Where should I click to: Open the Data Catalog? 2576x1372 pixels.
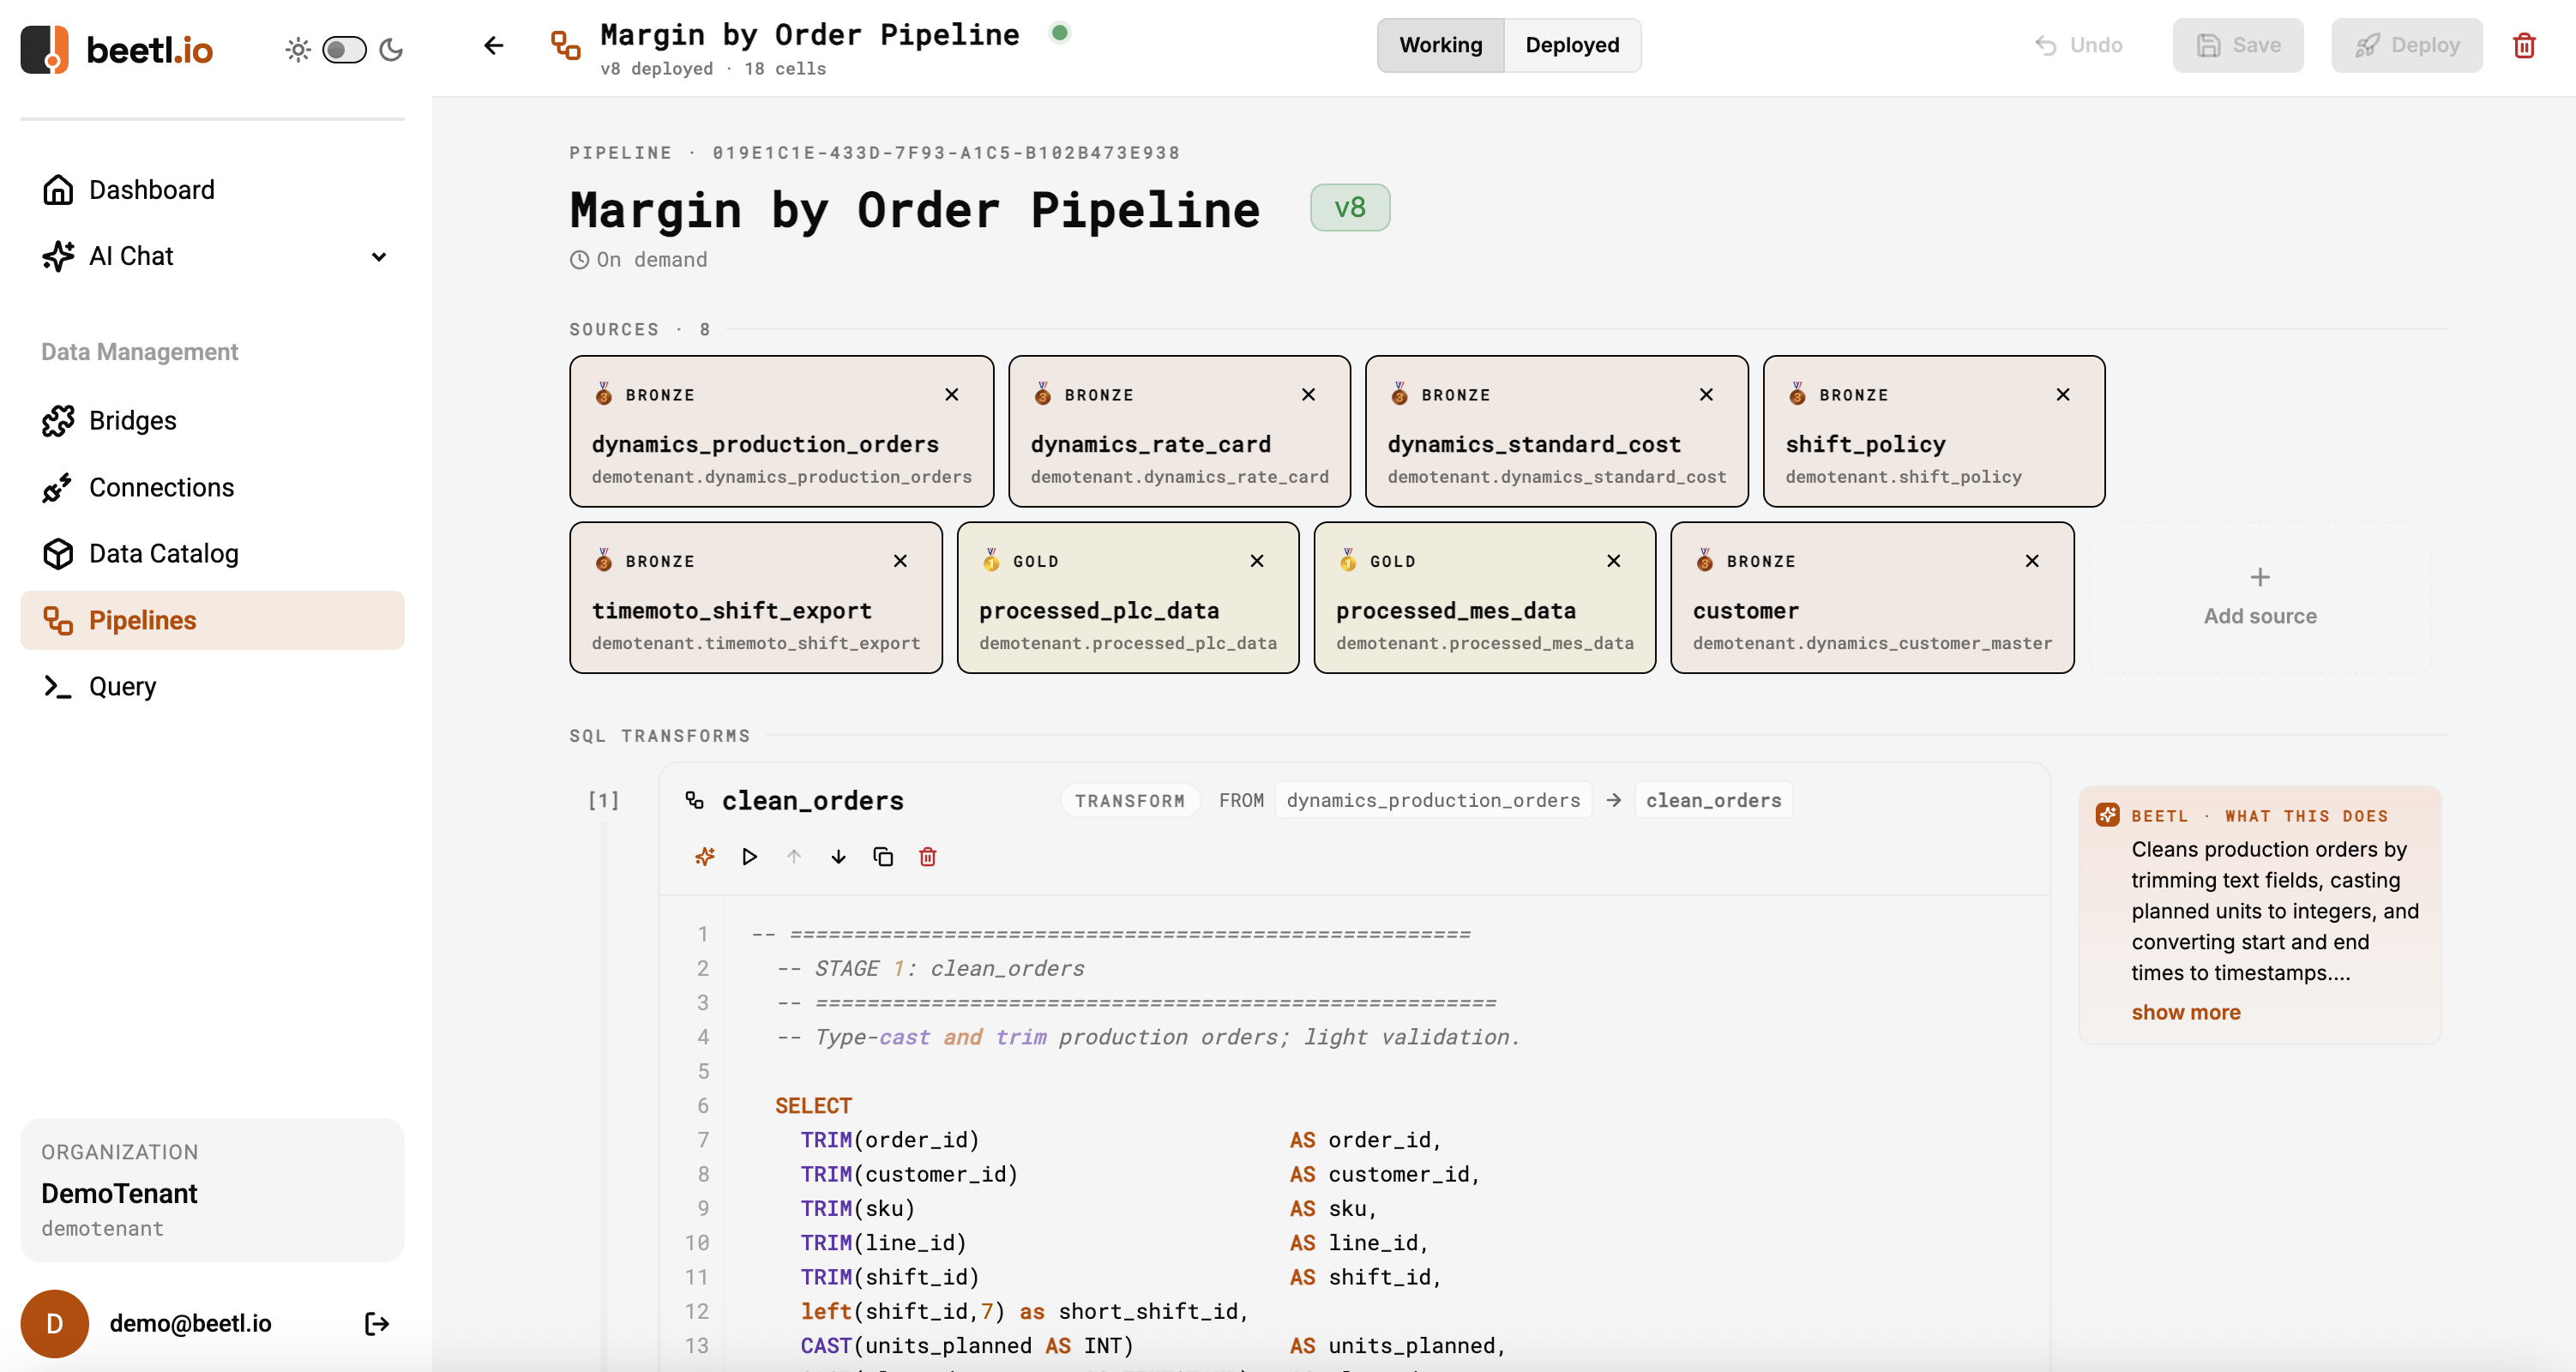click(x=212, y=554)
